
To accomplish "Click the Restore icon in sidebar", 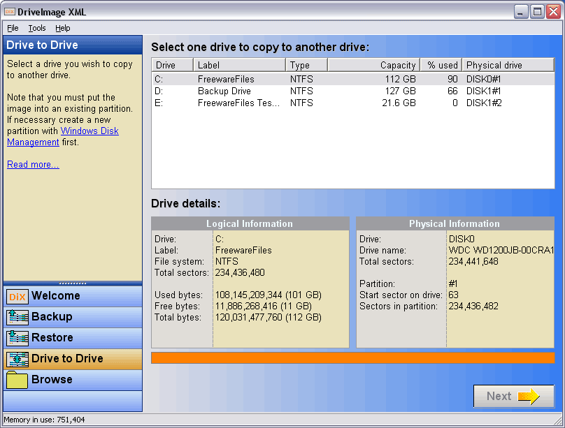I will (x=17, y=338).
